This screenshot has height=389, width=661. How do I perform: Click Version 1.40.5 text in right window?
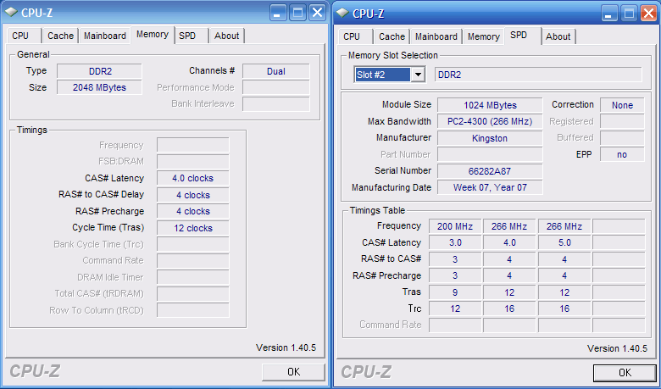coord(617,348)
